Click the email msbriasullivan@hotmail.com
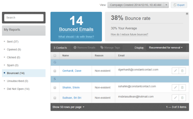 pos(136,97)
